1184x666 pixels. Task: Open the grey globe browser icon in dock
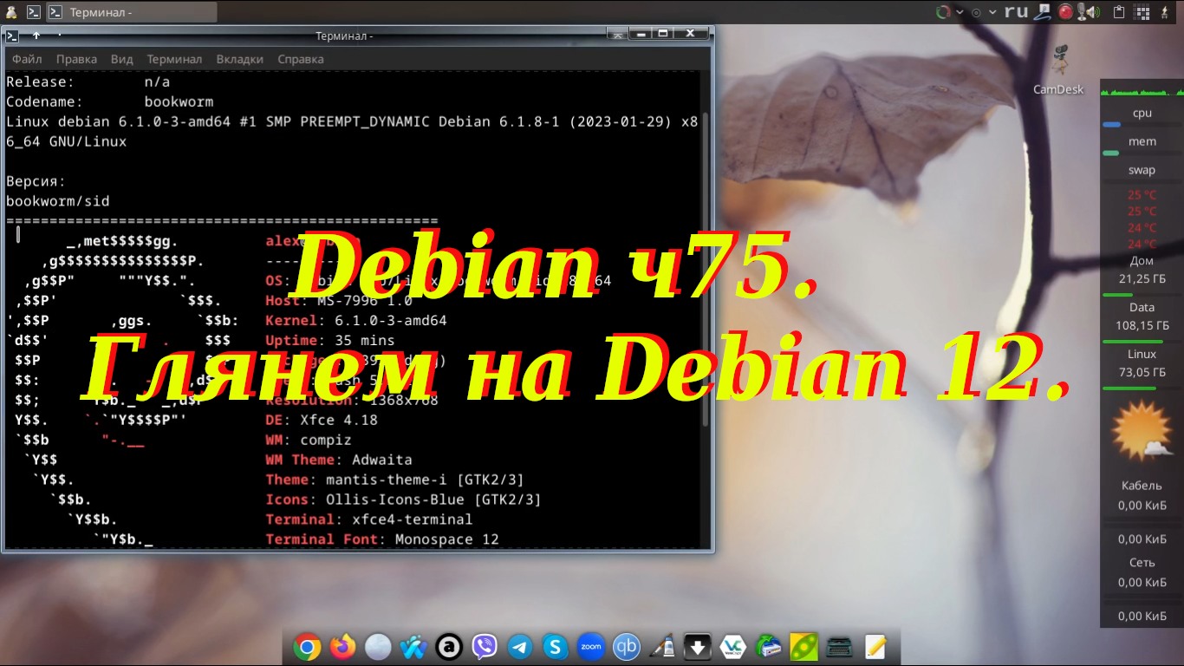point(378,646)
